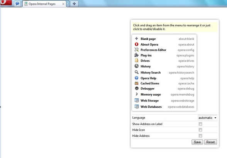Open the Language automatic dropdown
The height and width of the screenshot is (158, 227).
[207, 118]
